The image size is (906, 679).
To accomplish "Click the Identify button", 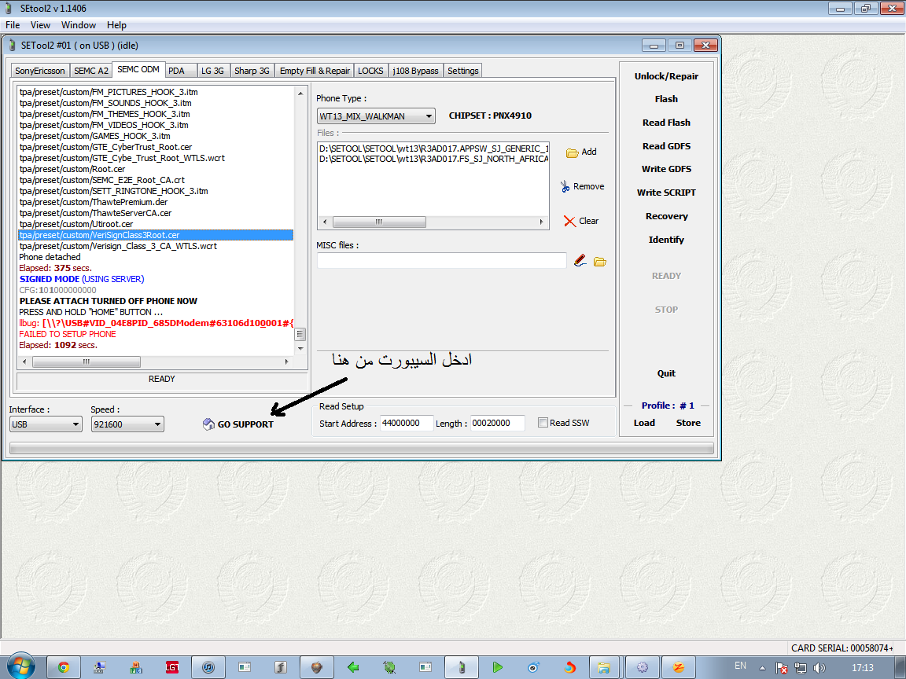I will 666,240.
